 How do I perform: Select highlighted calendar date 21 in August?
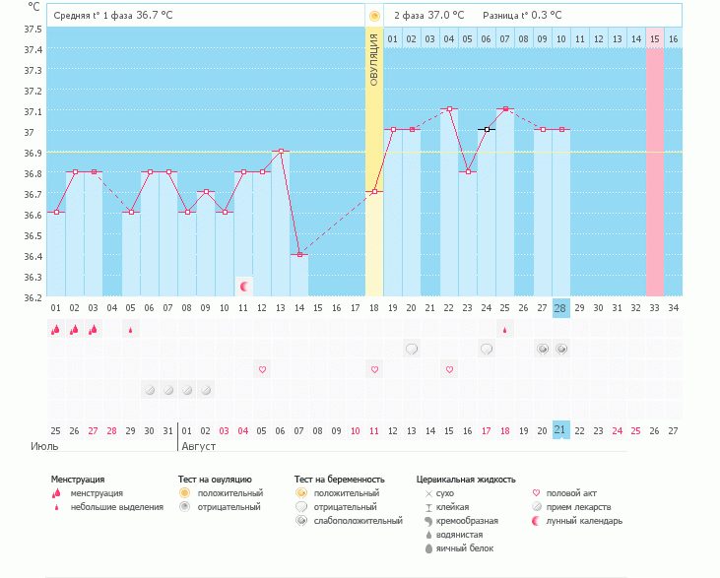coord(561,430)
